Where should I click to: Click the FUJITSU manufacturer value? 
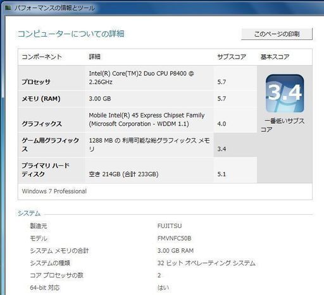point(170,226)
